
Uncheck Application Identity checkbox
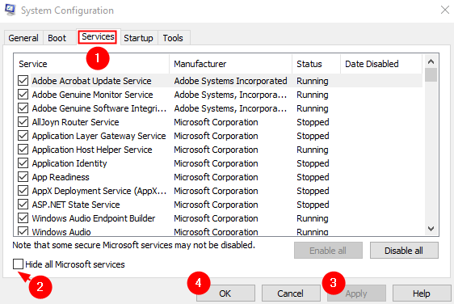[23, 163]
